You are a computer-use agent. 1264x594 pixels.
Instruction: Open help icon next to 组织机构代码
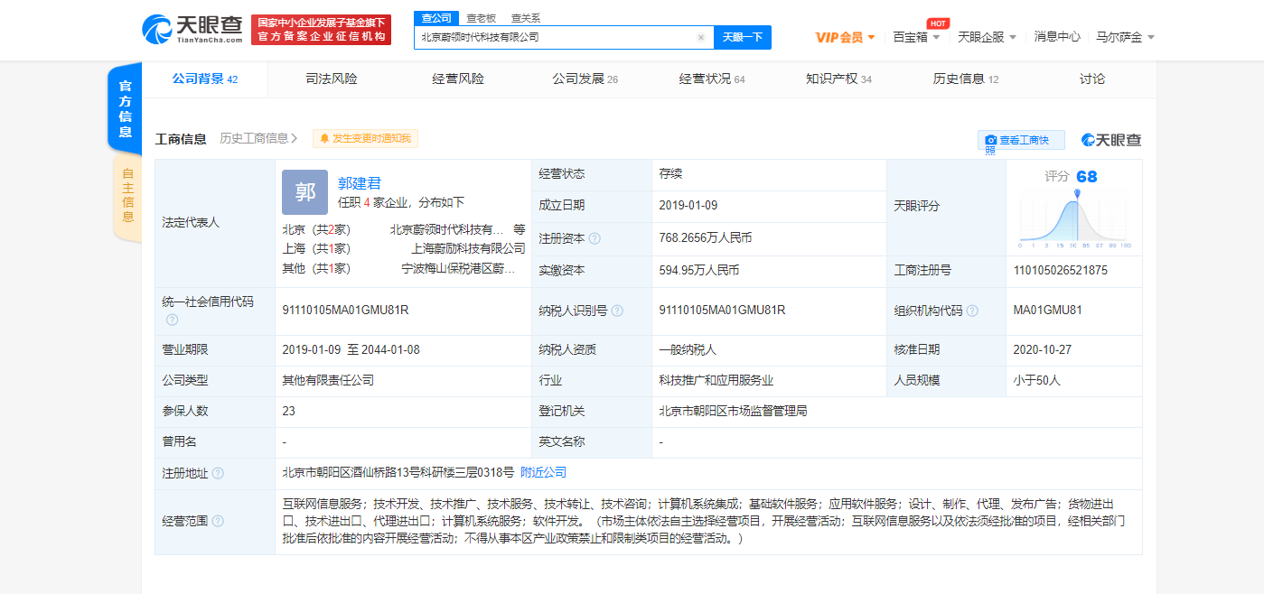click(x=972, y=311)
